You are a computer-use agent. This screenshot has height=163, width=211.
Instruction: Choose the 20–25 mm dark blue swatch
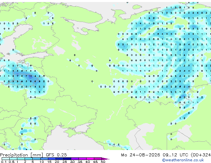[60, 159]
